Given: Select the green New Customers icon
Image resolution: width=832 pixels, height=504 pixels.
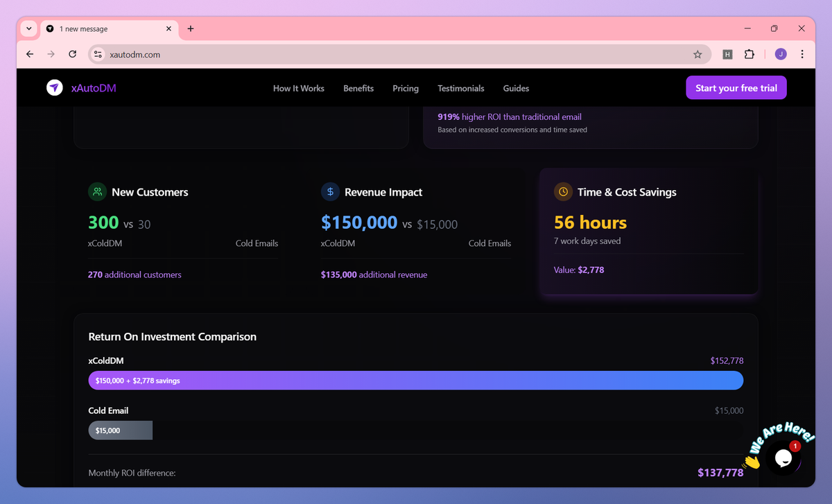Looking at the screenshot, I should (97, 191).
